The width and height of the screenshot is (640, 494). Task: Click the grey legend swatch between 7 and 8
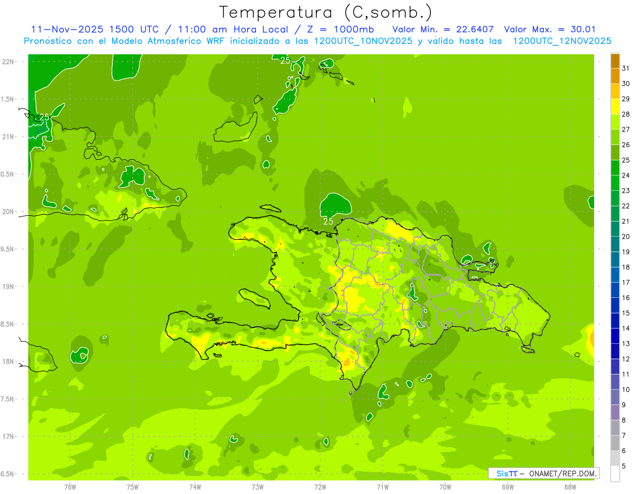[615, 428]
